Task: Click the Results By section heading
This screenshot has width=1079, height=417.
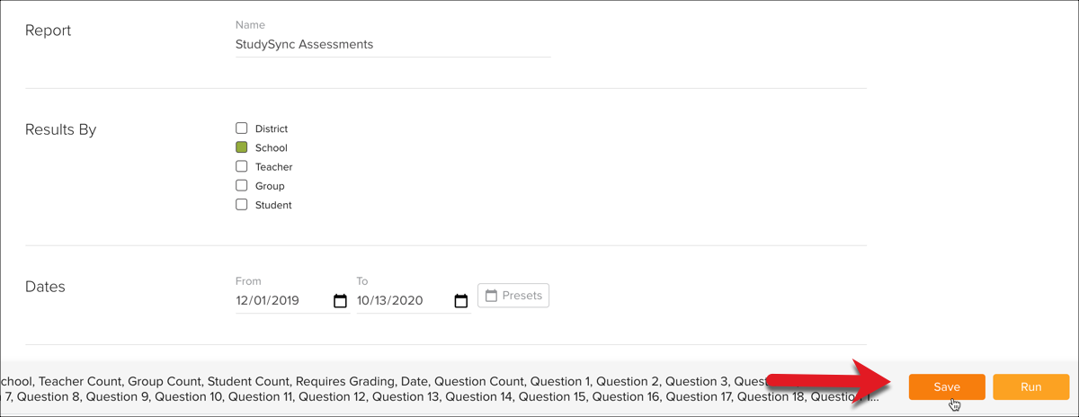Action: 61,129
